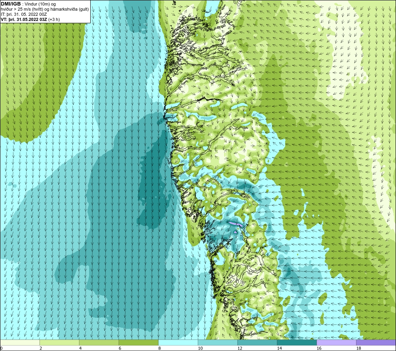Click the "(+3 h)" forecast offset text

coord(54,19)
